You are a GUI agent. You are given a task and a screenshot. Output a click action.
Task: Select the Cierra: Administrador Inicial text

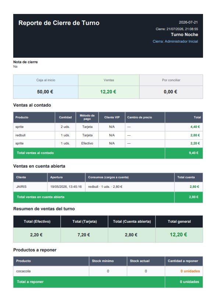pos(175,42)
